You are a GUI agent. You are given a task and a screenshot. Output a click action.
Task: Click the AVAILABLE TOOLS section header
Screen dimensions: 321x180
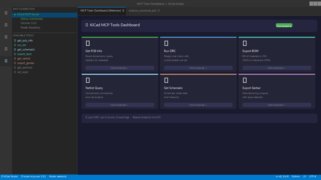[x=23, y=35]
